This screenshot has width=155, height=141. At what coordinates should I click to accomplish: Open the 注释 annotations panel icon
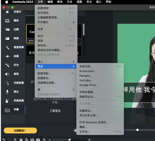tap(7, 30)
